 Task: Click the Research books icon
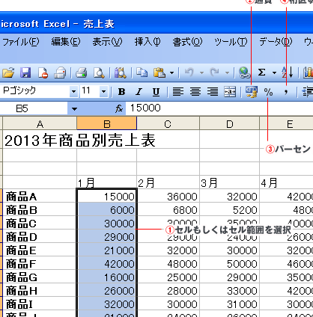point(120,73)
